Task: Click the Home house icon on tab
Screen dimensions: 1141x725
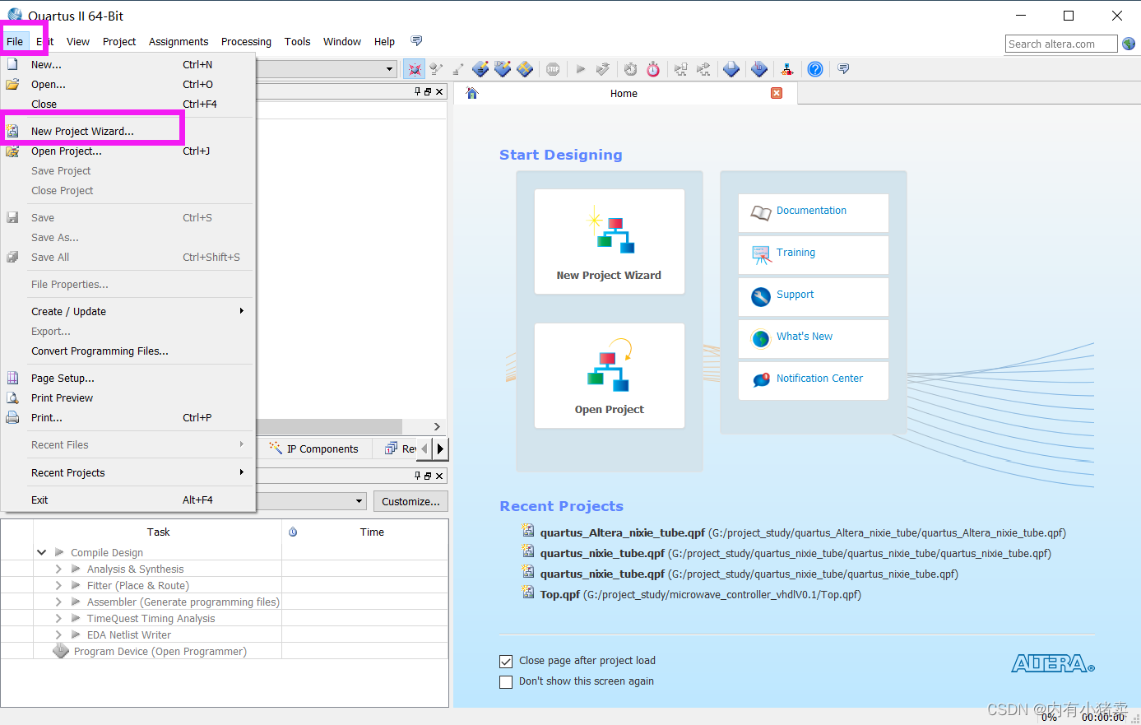Action: coord(472,93)
